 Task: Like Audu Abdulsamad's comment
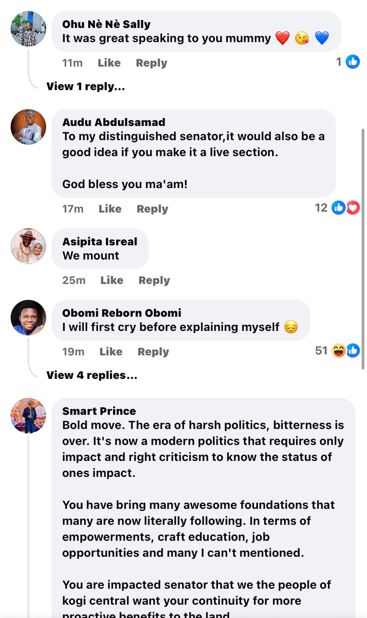(110, 209)
